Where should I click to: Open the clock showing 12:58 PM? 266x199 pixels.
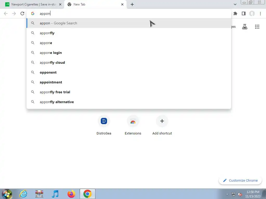pyautogui.click(x=253, y=194)
